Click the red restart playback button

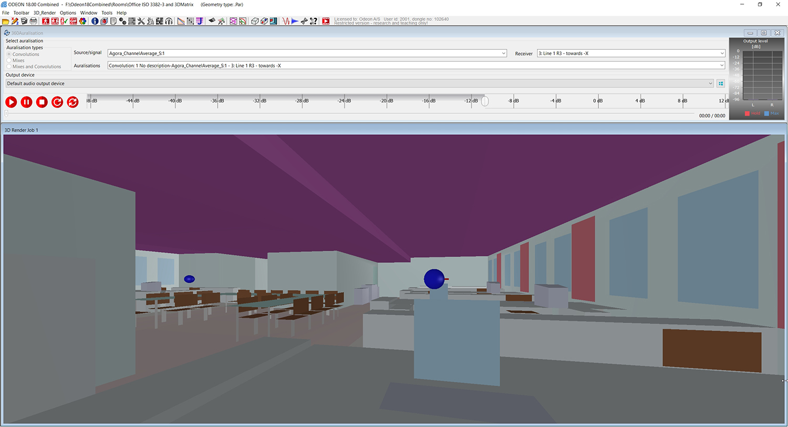tap(57, 102)
